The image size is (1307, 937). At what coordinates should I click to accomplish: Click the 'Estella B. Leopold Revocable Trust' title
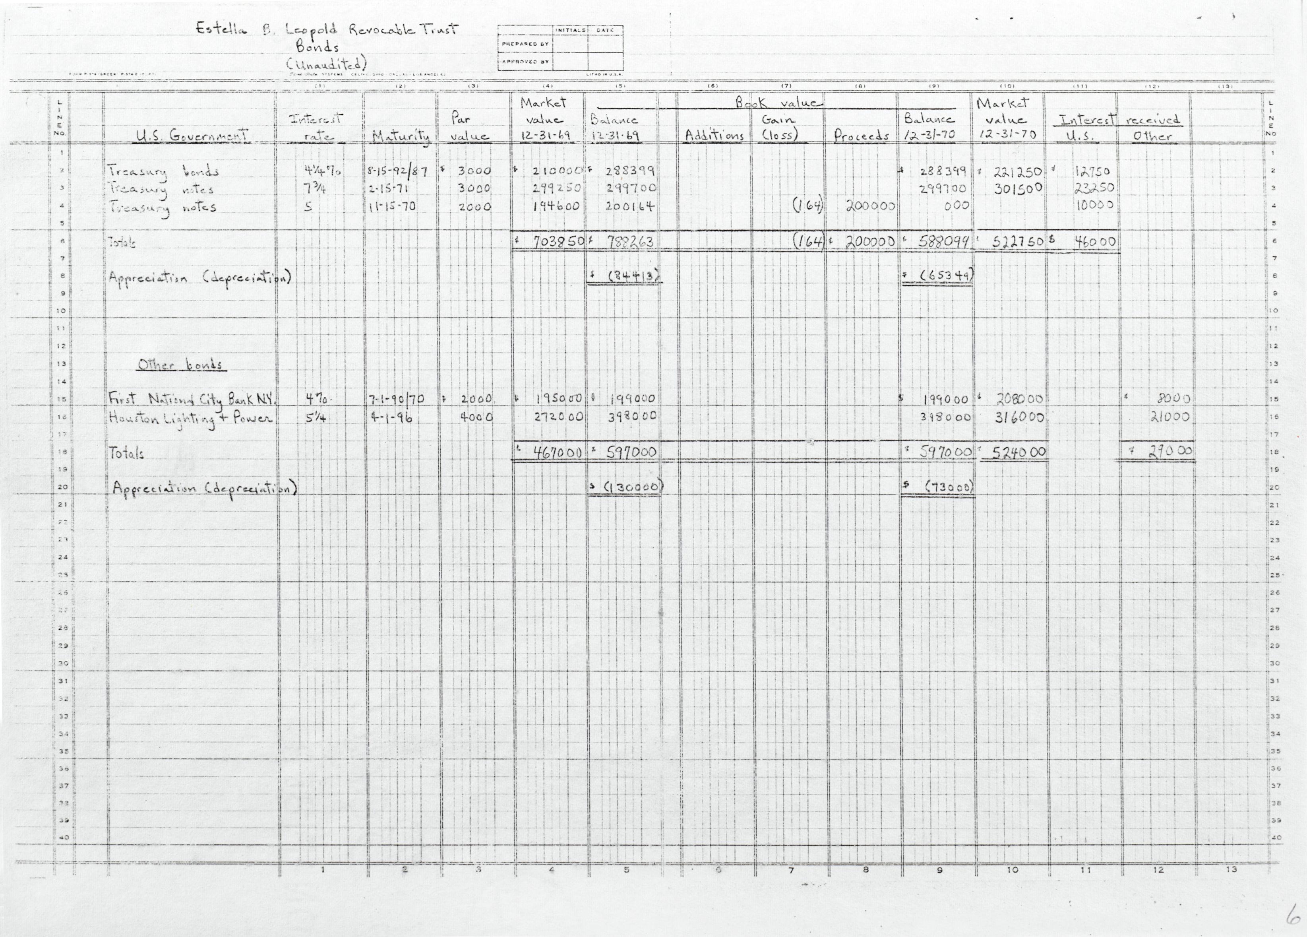[327, 30]
